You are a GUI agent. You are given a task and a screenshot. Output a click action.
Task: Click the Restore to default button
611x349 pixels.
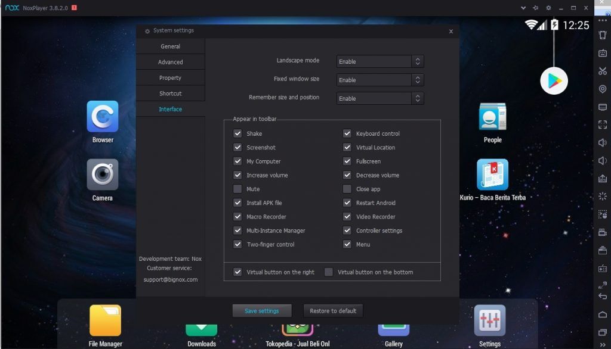tap(333, 310)
